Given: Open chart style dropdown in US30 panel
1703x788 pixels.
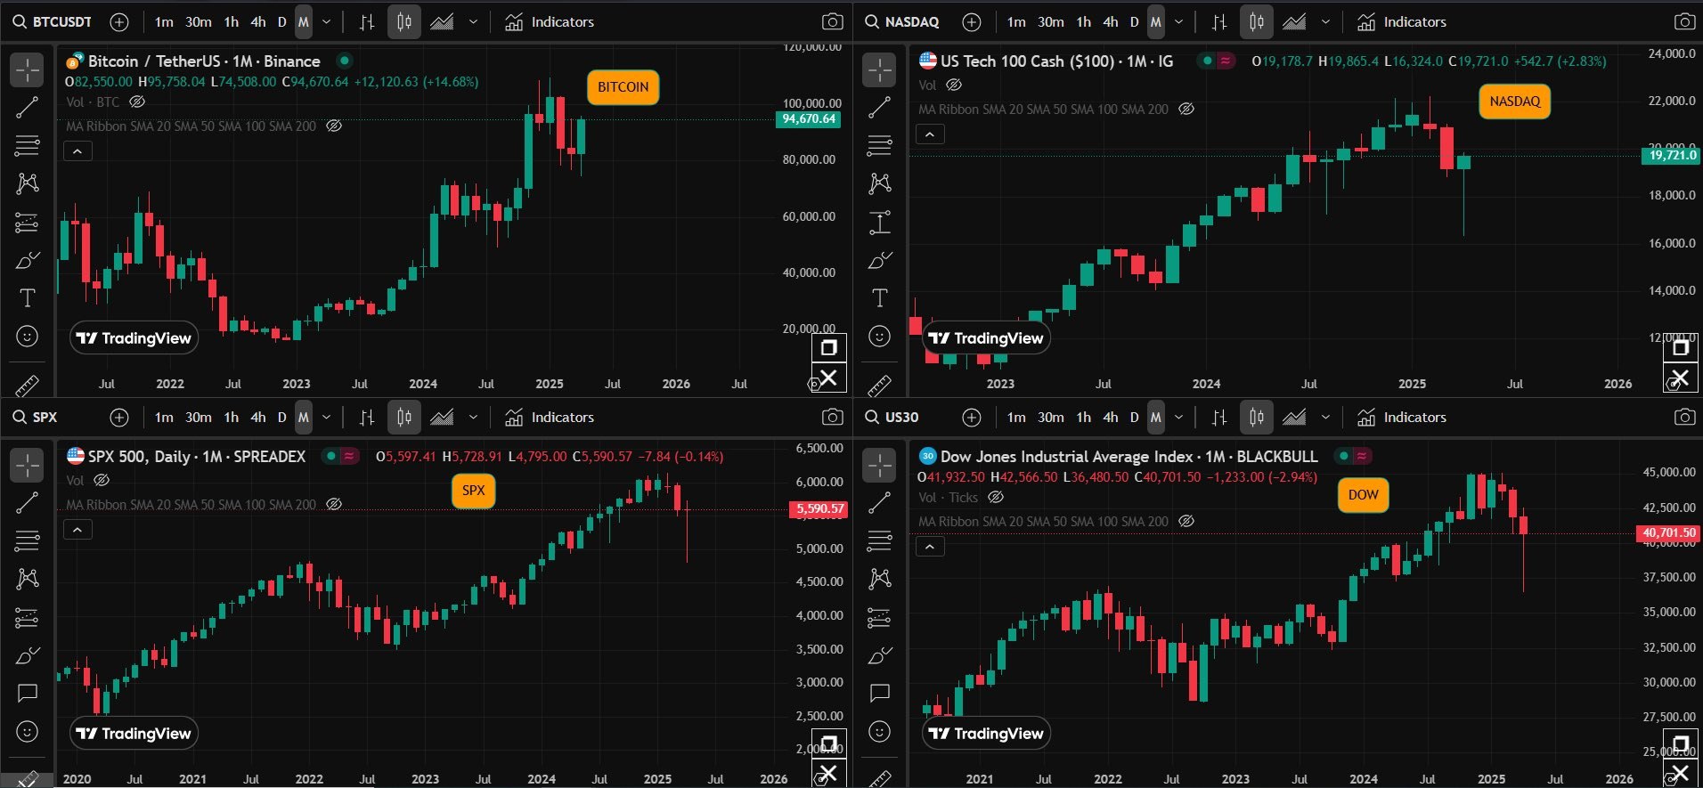Looking at the screenshot, I should point(1325,417).
